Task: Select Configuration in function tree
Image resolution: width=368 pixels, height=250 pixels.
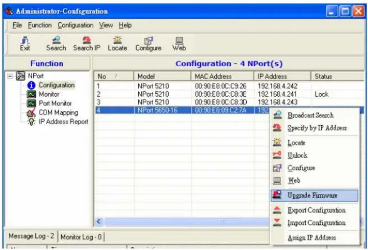Action: (x=57, y=85)
